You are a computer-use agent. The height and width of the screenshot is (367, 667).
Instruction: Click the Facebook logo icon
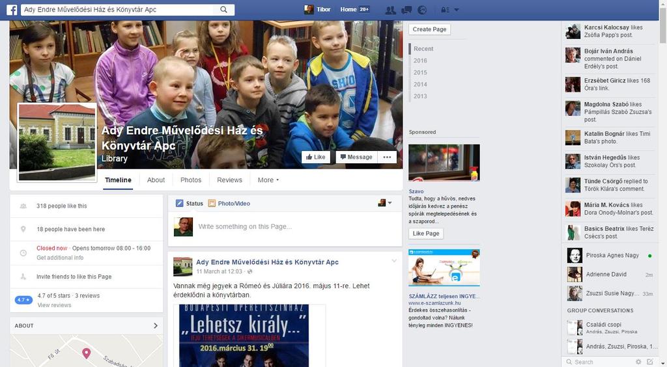12,10
